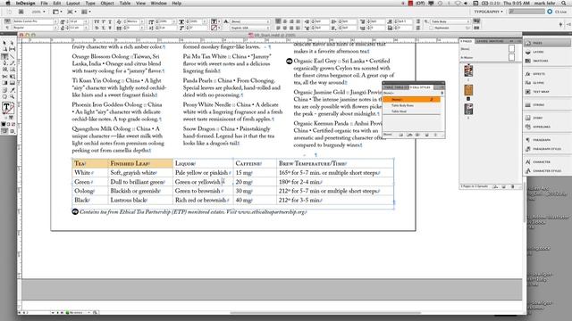
Task: Select the Selection arrow tool
Action: pos(4,43)
